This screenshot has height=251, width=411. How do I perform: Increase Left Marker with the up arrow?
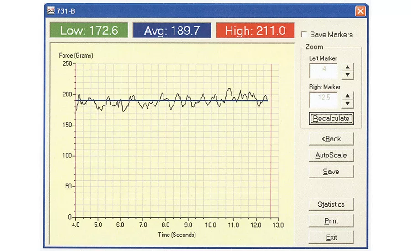coord(348,67)
